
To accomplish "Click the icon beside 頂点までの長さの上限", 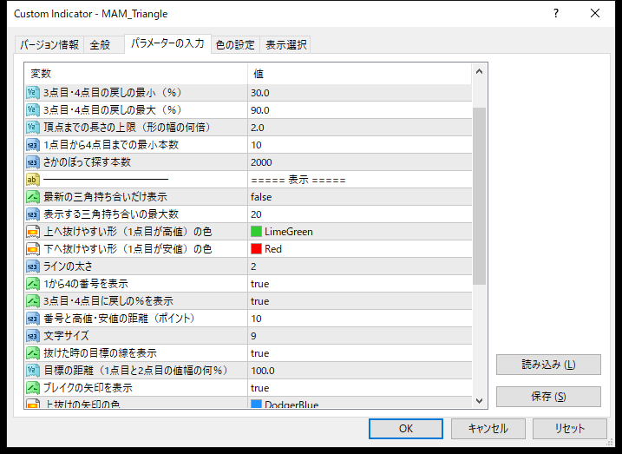I will pos(33,128).
